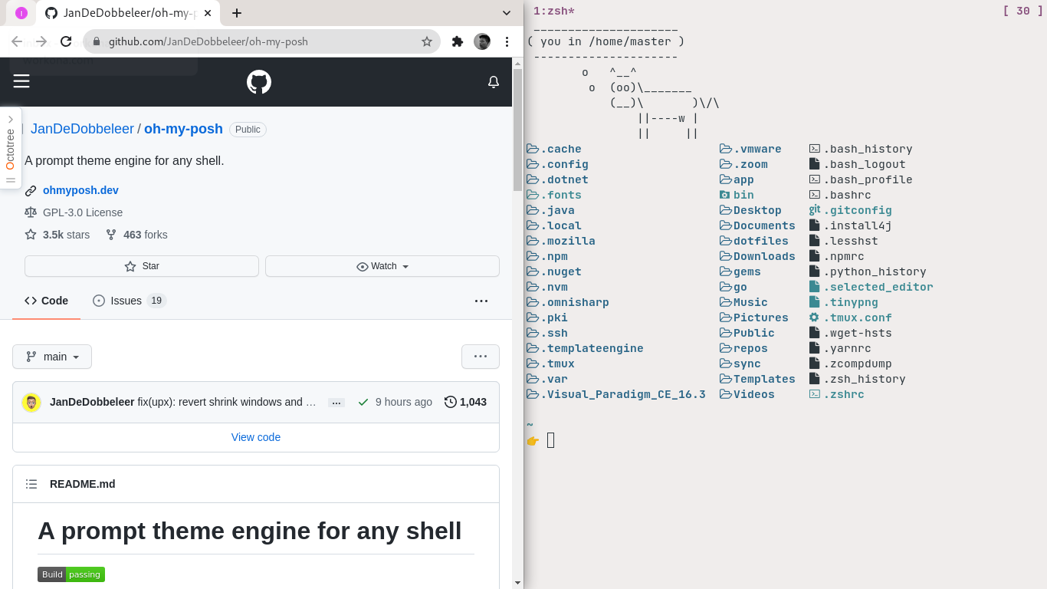Click the padlock site info icon
Viewport: 1047px width, 589px height.
97,41
